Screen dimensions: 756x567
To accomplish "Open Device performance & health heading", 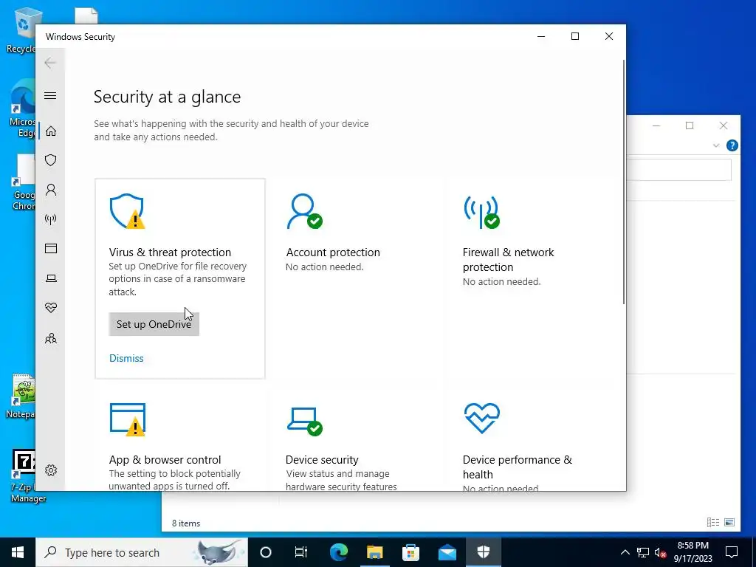I will click(517, 467).
